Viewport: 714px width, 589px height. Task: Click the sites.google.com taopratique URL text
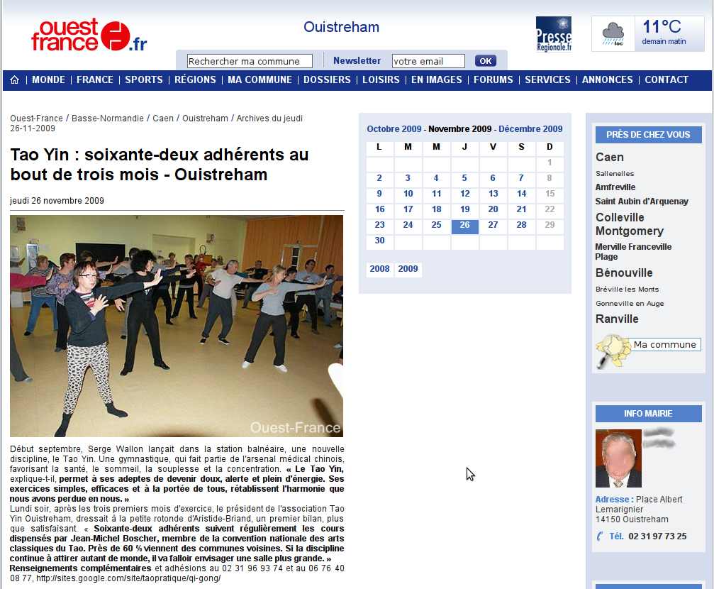[128, 578]
